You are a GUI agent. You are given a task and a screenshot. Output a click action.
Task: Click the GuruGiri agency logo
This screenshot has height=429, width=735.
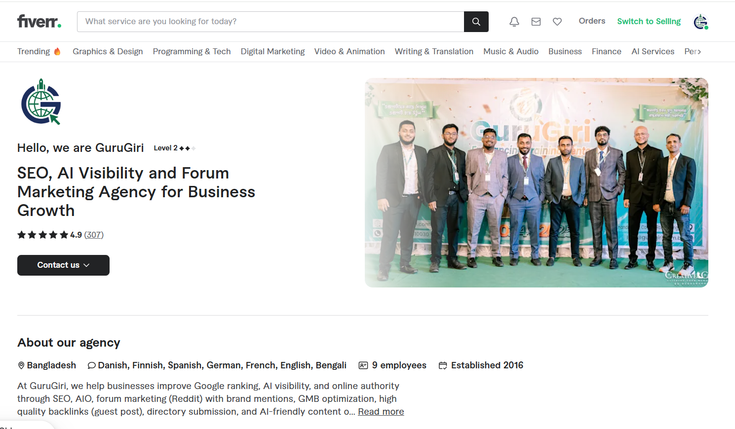point(41,102)
